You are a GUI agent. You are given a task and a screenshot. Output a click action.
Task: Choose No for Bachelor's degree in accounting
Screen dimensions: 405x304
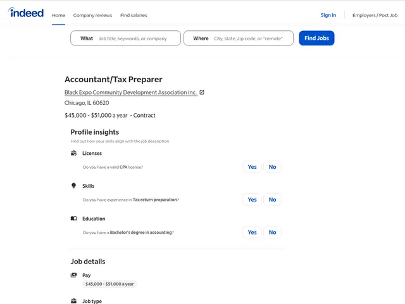point(272,233)
